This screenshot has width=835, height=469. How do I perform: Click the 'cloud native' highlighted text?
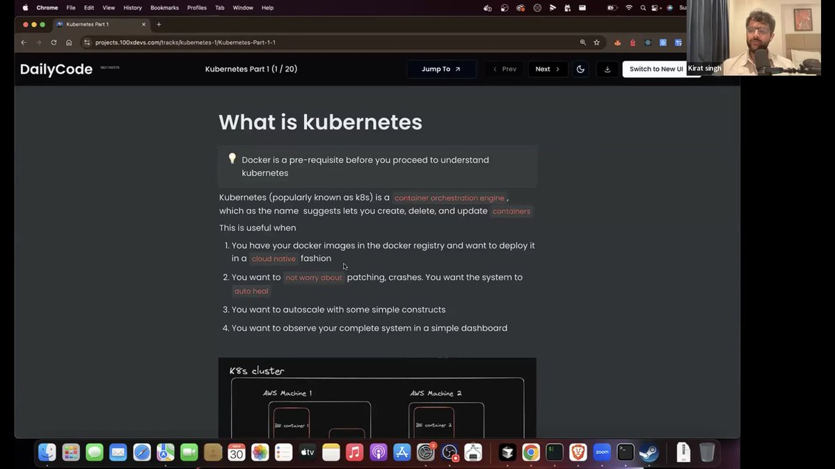tap(273, 259)
